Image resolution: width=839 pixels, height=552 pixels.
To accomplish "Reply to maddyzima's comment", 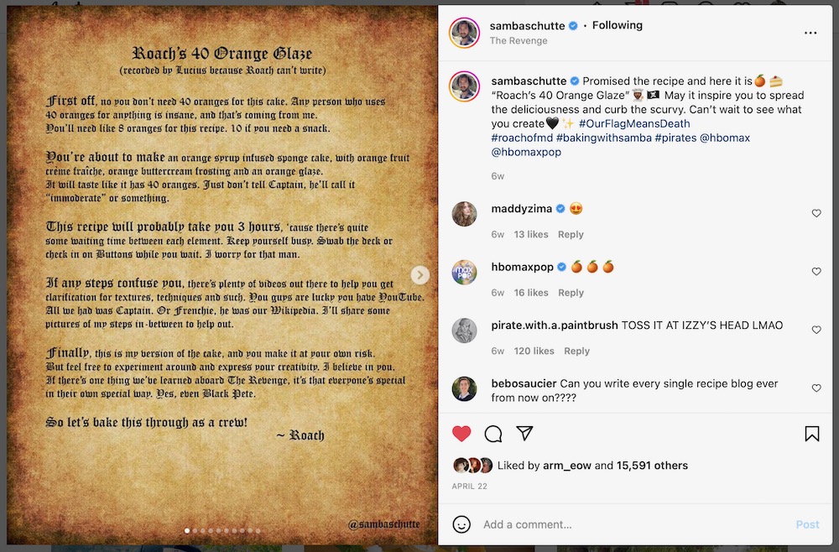I will tap(571, 234).
